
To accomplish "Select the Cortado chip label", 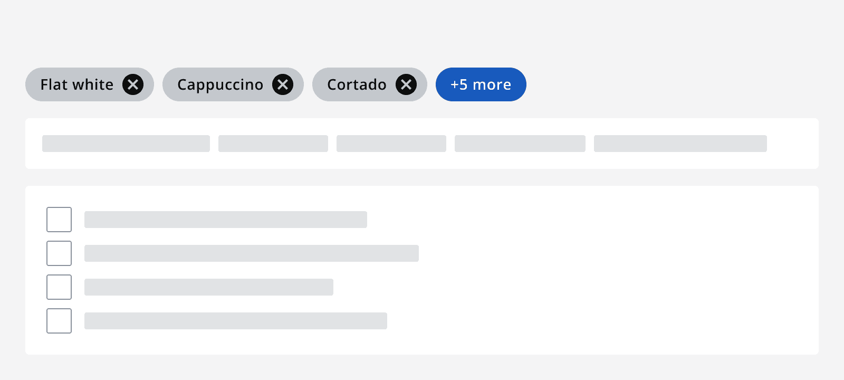I will tap(357, 84).
